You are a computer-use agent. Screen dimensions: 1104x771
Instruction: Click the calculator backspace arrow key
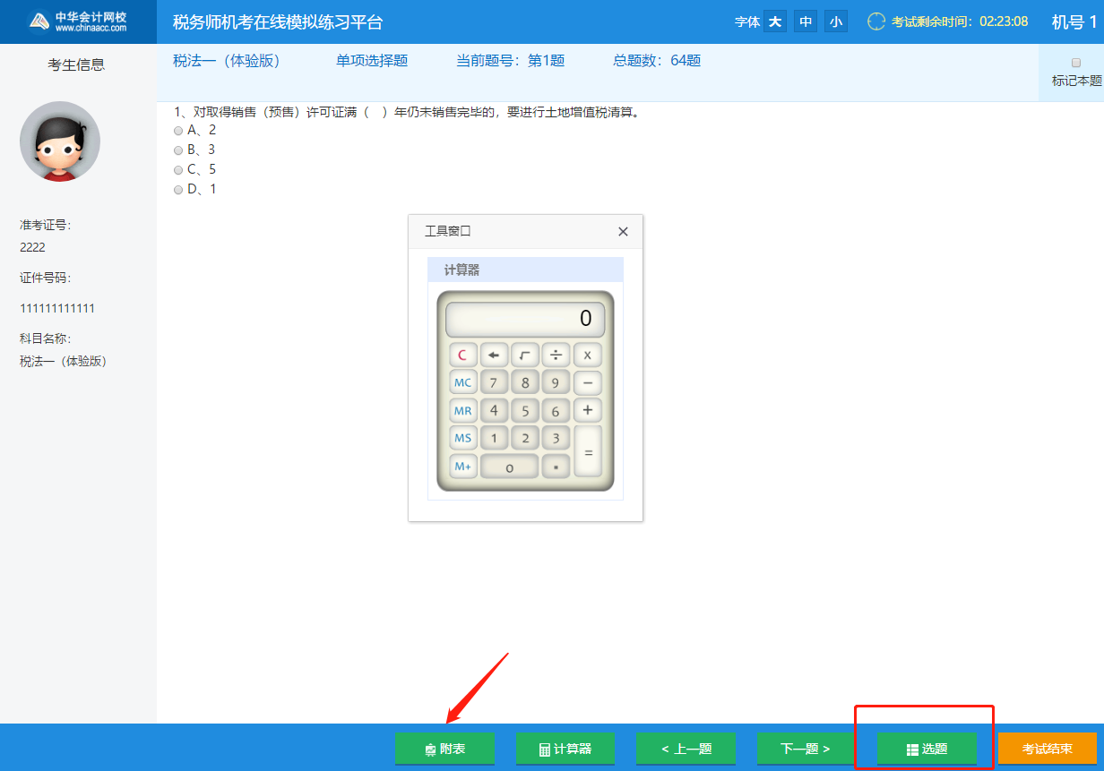pyautogui.click(x=494, y=355)
